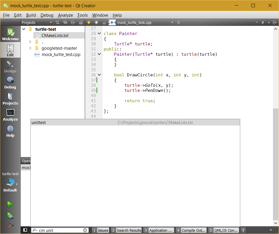The width and height of the screenshot is (279, 234).
Task: Select mock_turtle_test.cpp in project tree
Action: [61, 55]
